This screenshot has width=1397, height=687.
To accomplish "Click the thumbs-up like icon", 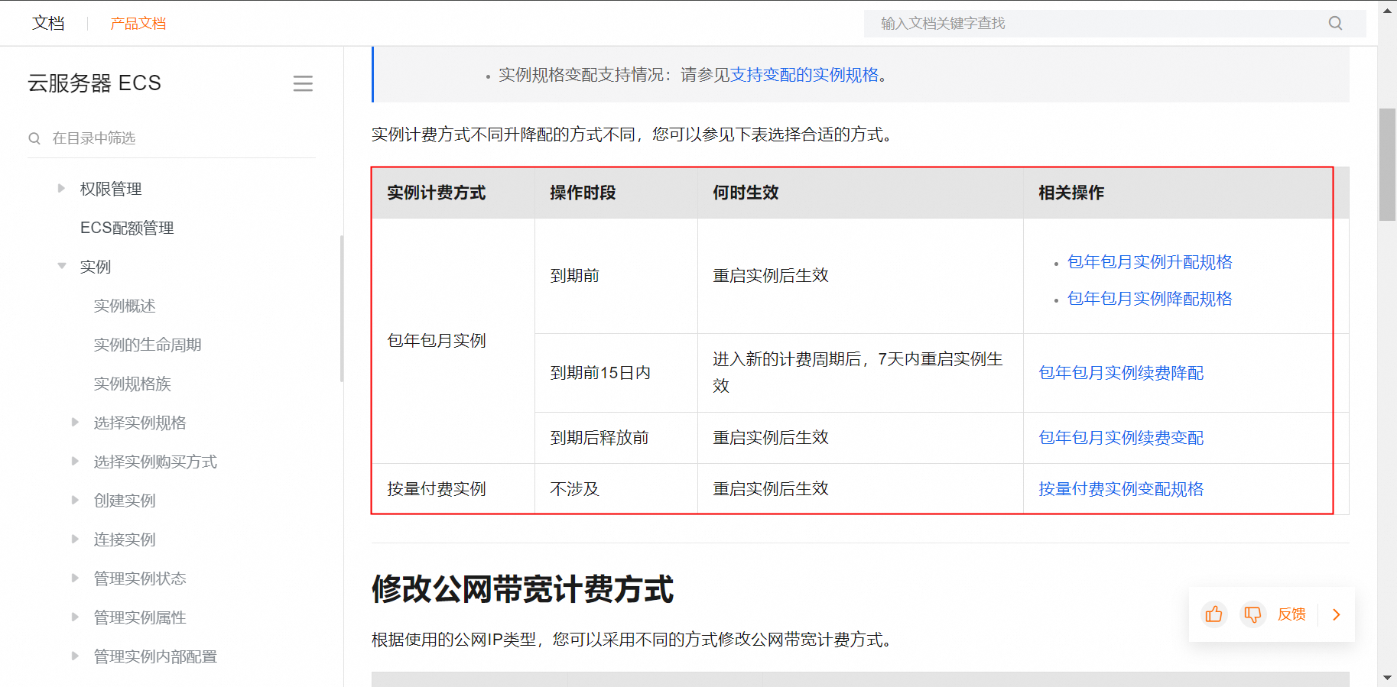I will tap(1213, 614).
